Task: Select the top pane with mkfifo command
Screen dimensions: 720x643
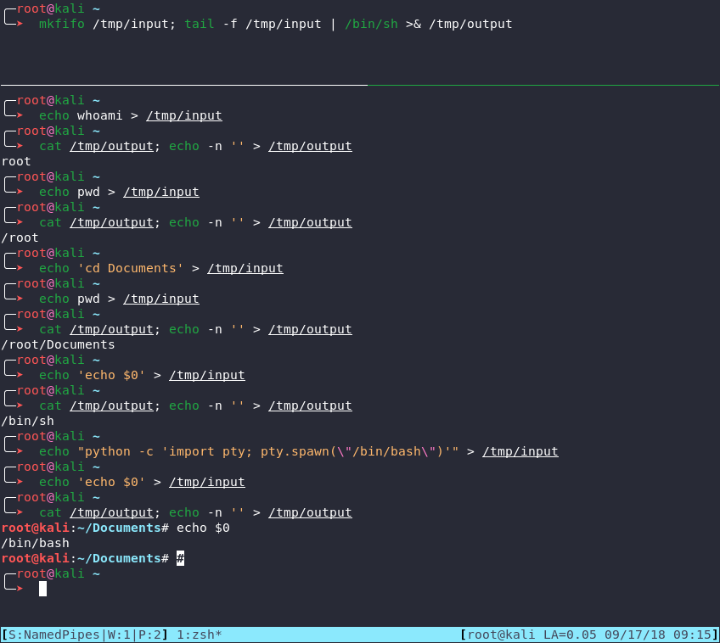Action: (360, 42)
